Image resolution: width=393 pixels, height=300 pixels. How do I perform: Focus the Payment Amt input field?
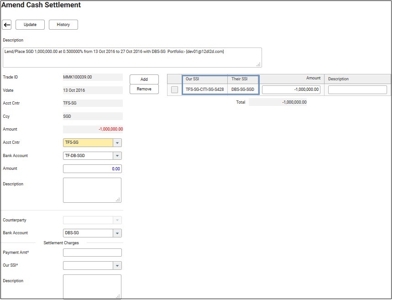tap(92, 253)
